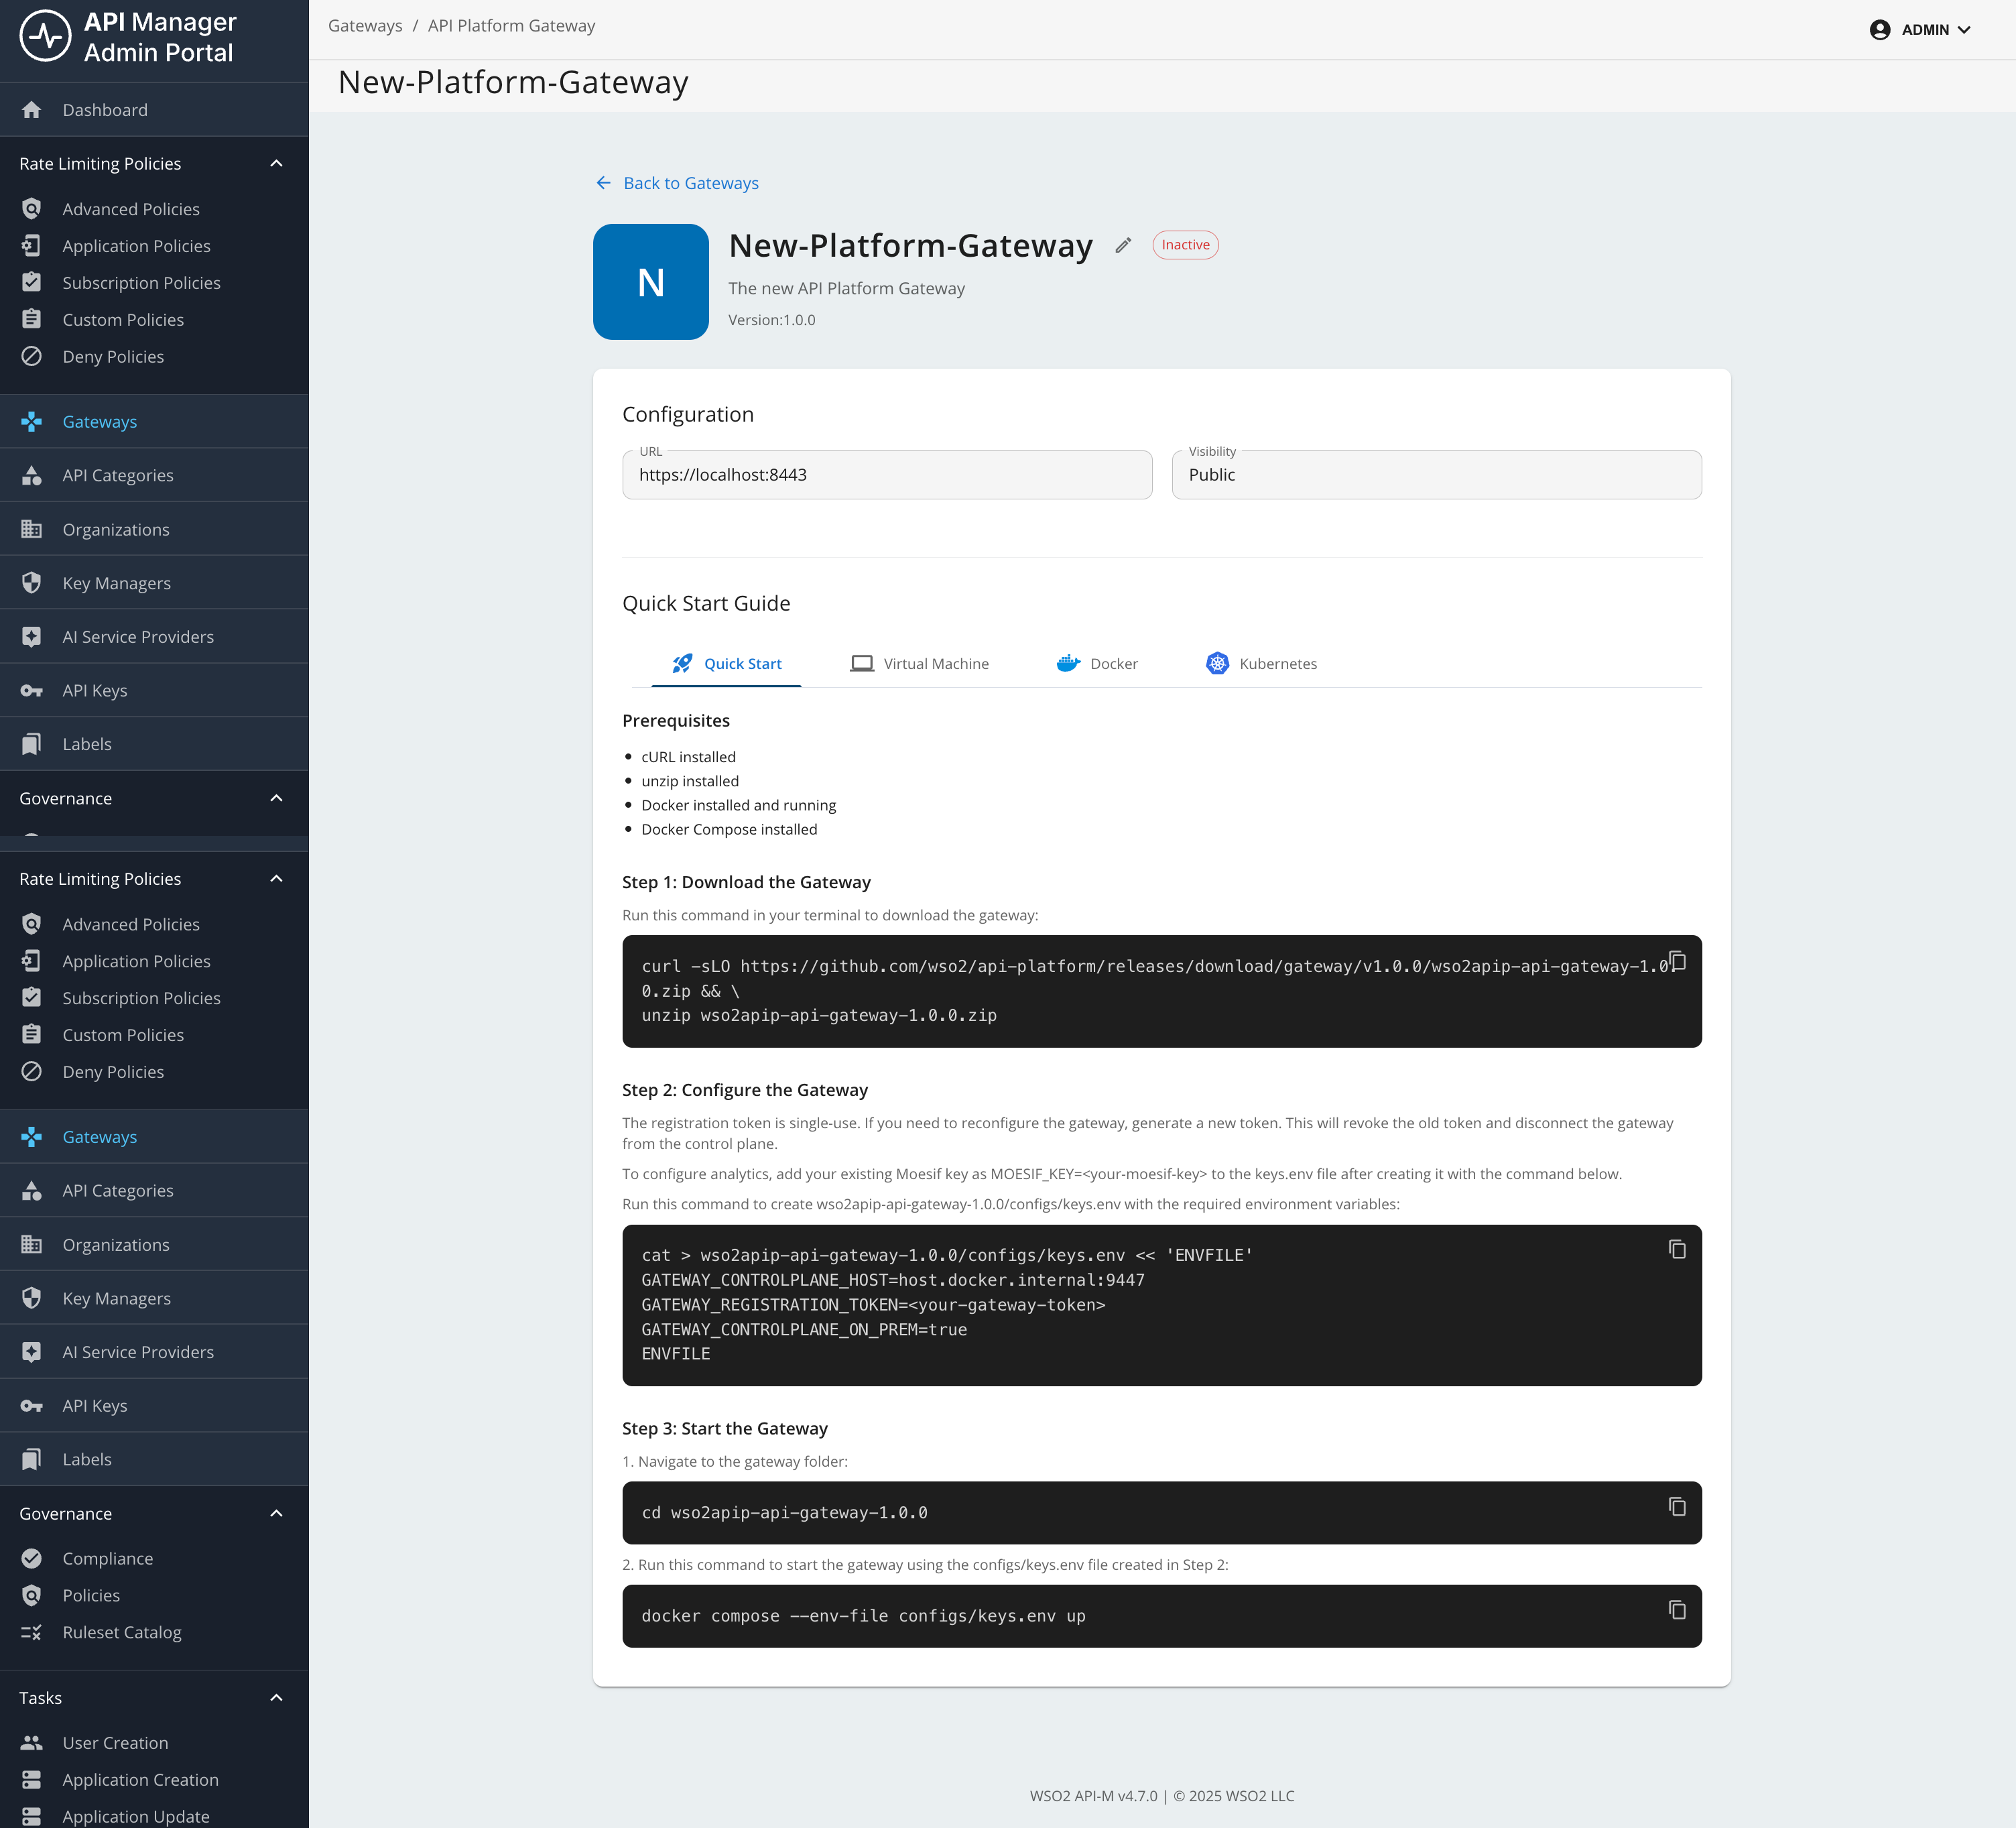Click the User Creation people icon
Image resolution: width=2016 pixels, height=1828 pixels.
(x=32, y=1742)
